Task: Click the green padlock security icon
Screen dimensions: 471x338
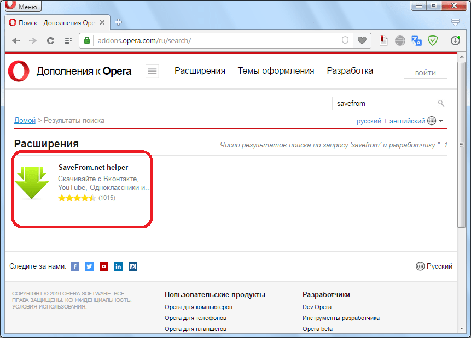Action: [87, 40]
